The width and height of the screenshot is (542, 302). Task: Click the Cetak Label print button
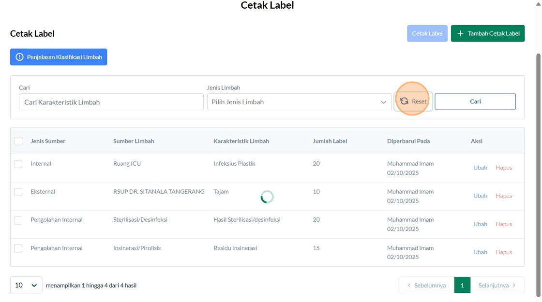pos(427,33)
